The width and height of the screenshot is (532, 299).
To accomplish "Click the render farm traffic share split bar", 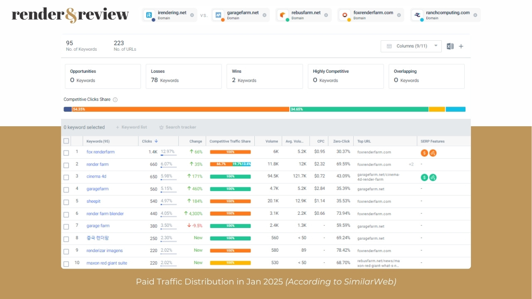I will tap(230, 164).
